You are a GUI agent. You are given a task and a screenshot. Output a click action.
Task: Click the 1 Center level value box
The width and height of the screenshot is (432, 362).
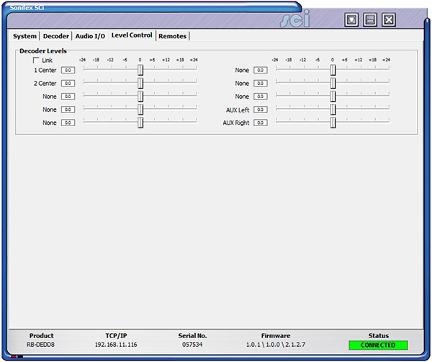[68, 70]
